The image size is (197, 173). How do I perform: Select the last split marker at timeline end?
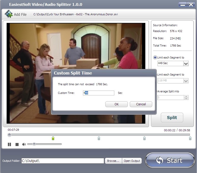(x=190, y=138)
